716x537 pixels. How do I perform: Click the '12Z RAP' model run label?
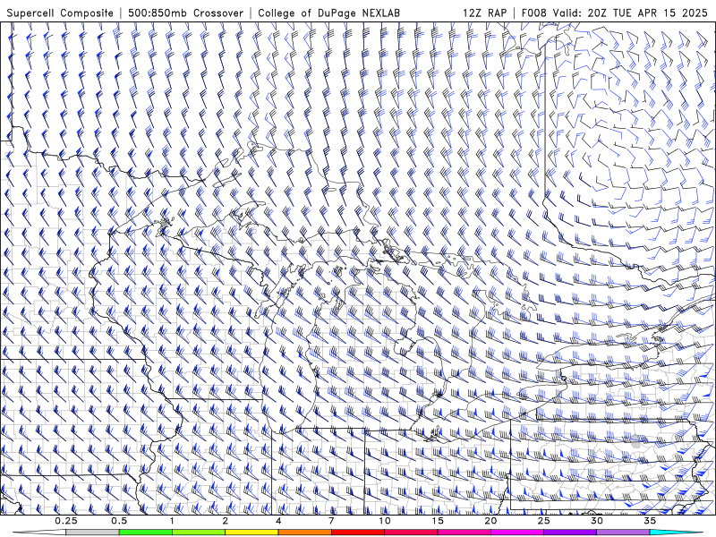(484, 13)
